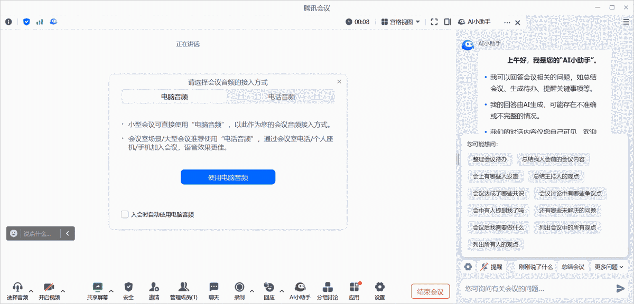Viewport: 634px width, 304px height.
Task: Toggle the 提醒 reminder switch
Action: pyautogui.click(x=491, y=267)
